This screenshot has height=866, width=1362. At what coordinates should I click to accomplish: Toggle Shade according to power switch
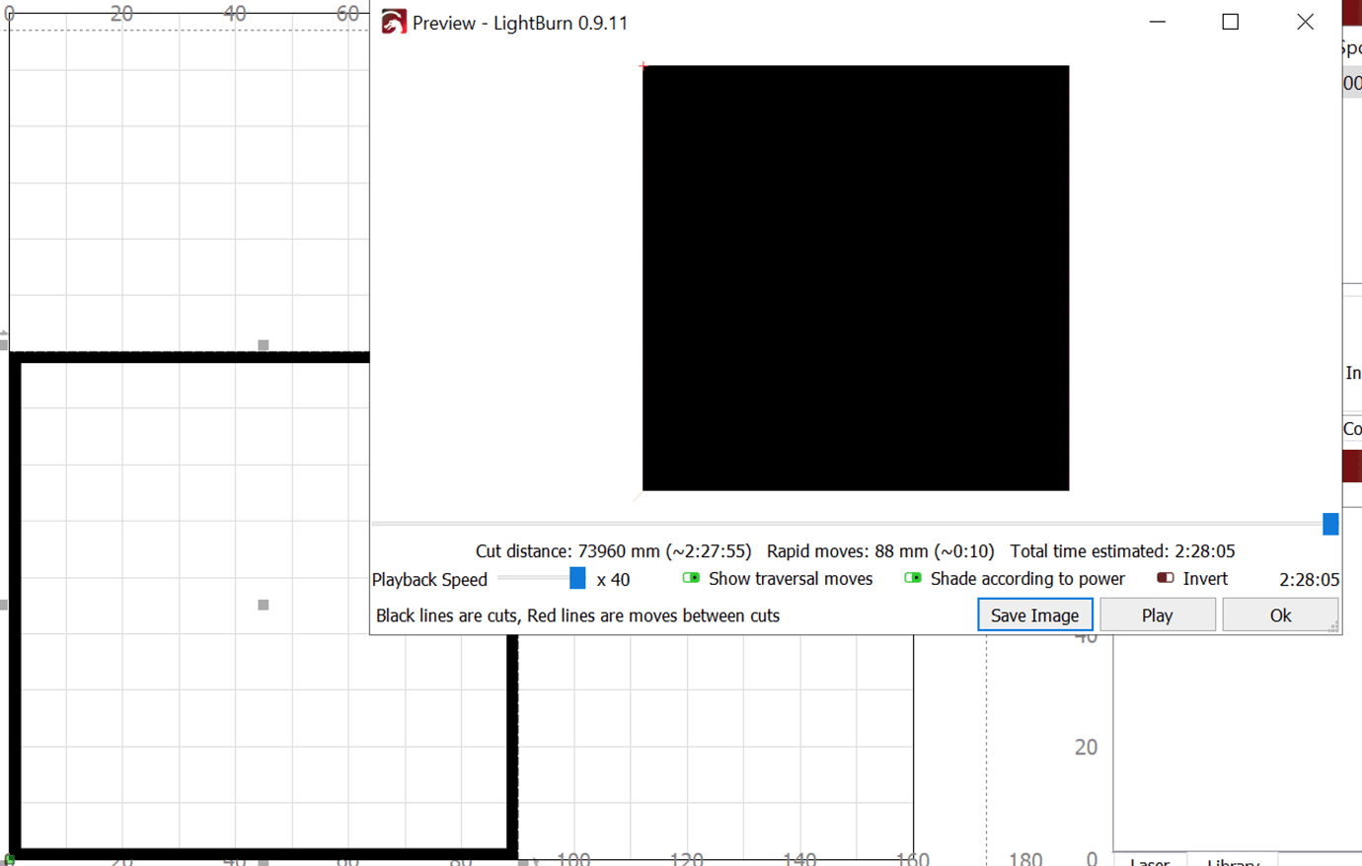pyautogui.click(x=913, y=578)
